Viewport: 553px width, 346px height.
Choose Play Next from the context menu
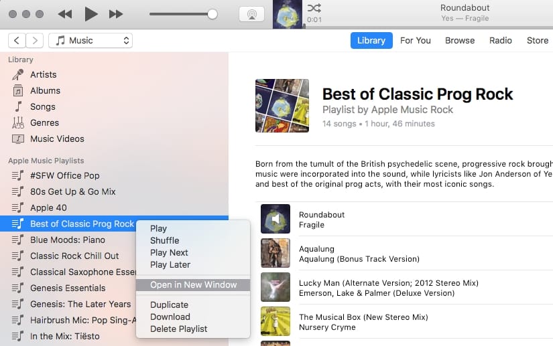click(169, 252)
